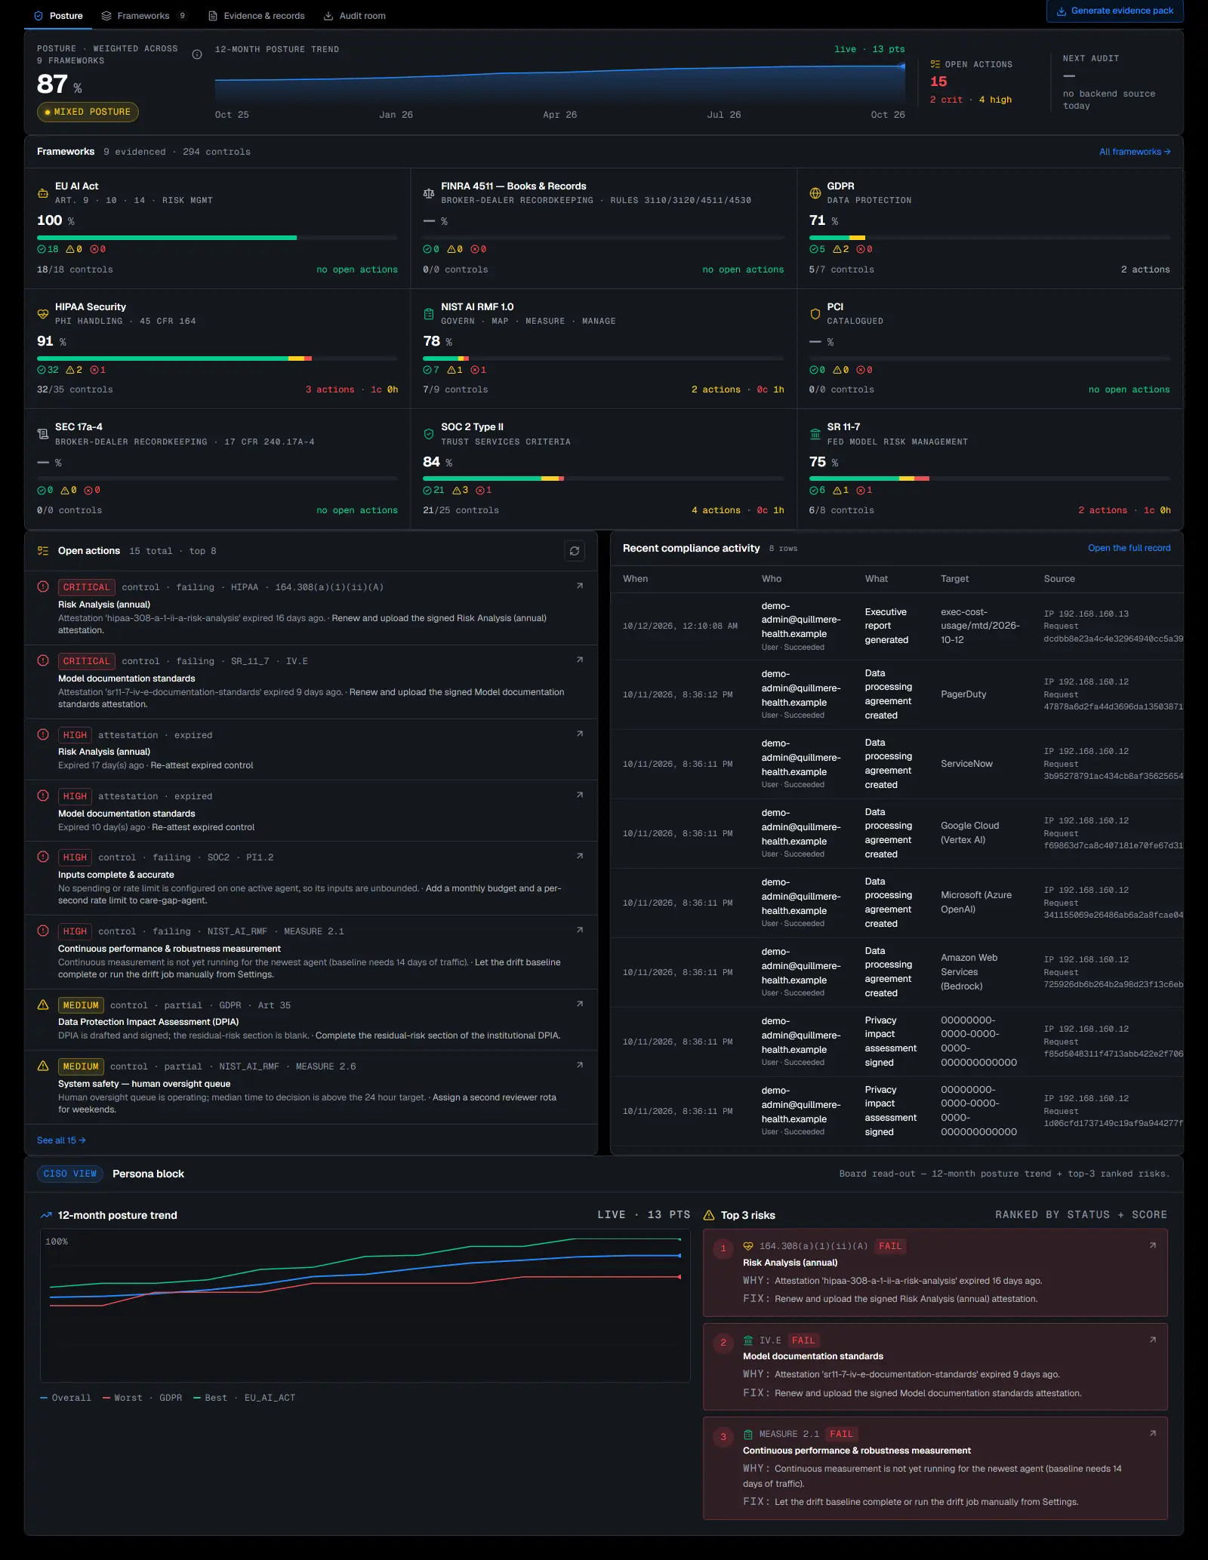Click the Source column header

1059,579
